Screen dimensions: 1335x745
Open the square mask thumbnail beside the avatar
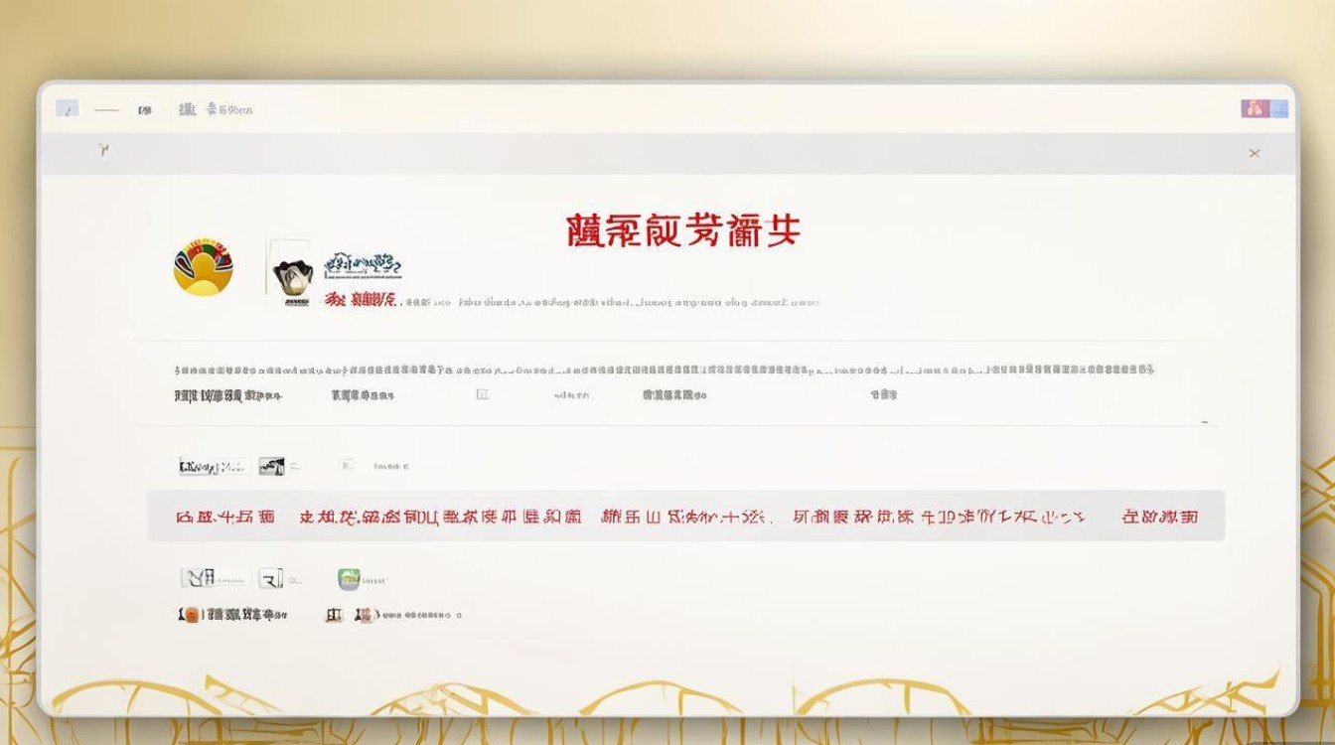click(291, 268)
